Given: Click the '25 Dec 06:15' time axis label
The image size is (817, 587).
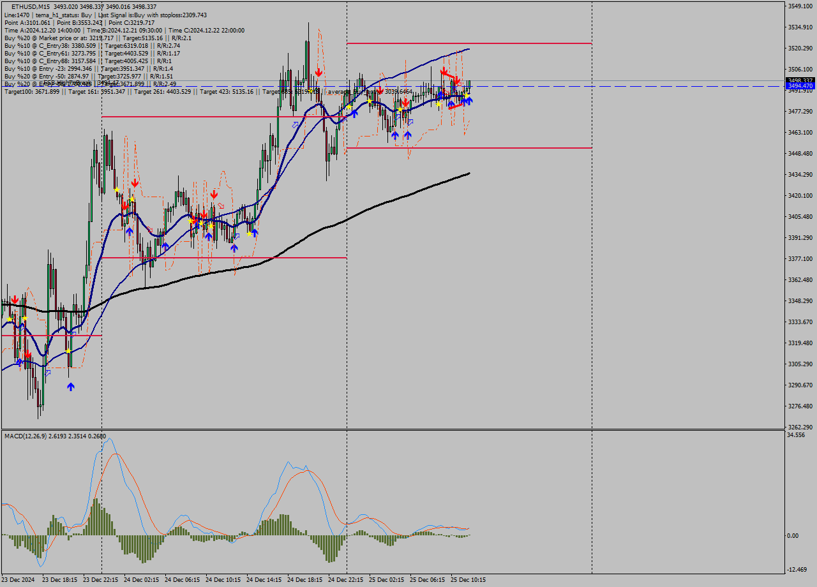Looking at the screenshot, I should (x=428, y=581).
